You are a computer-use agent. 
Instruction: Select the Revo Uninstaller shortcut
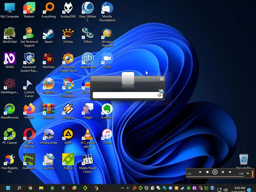[68, 88]
